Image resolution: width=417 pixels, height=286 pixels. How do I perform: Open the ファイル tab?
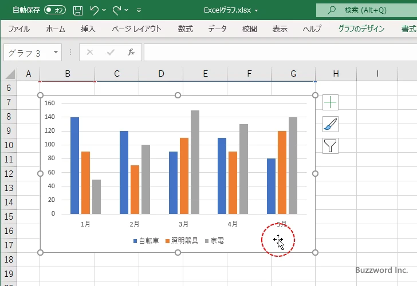coord(18,29)
